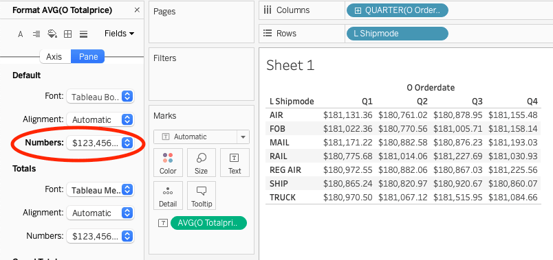Click the Size button on Marks card
The image size is (553, 260).
pos(201,163)
